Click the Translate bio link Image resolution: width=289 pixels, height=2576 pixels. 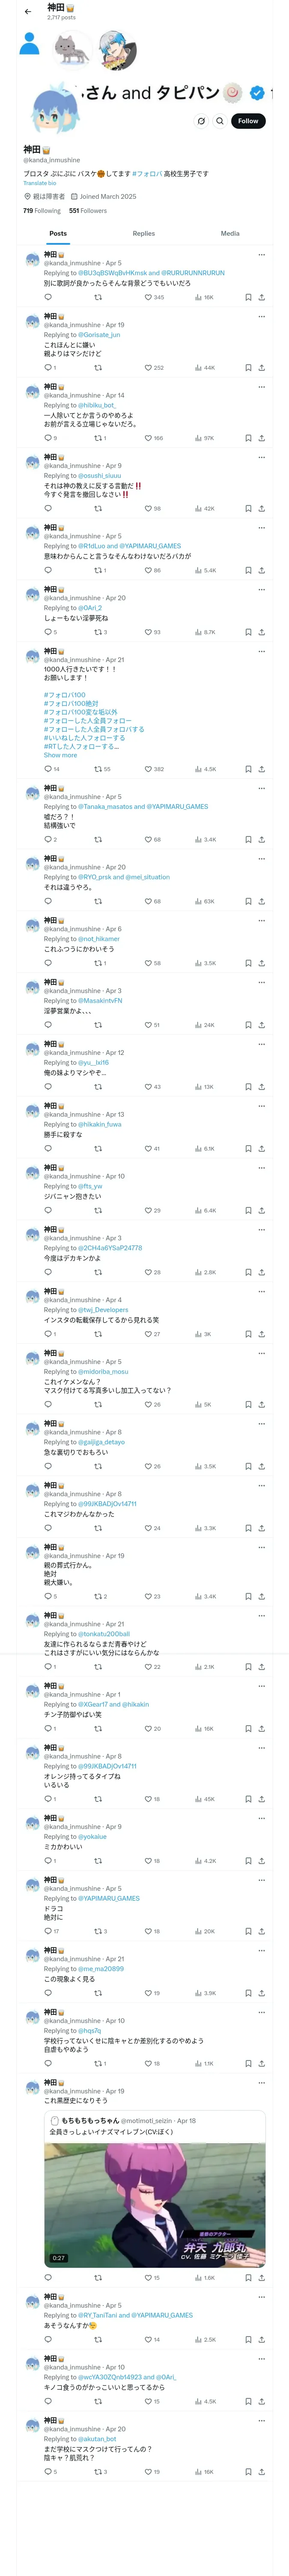(40, 183)
